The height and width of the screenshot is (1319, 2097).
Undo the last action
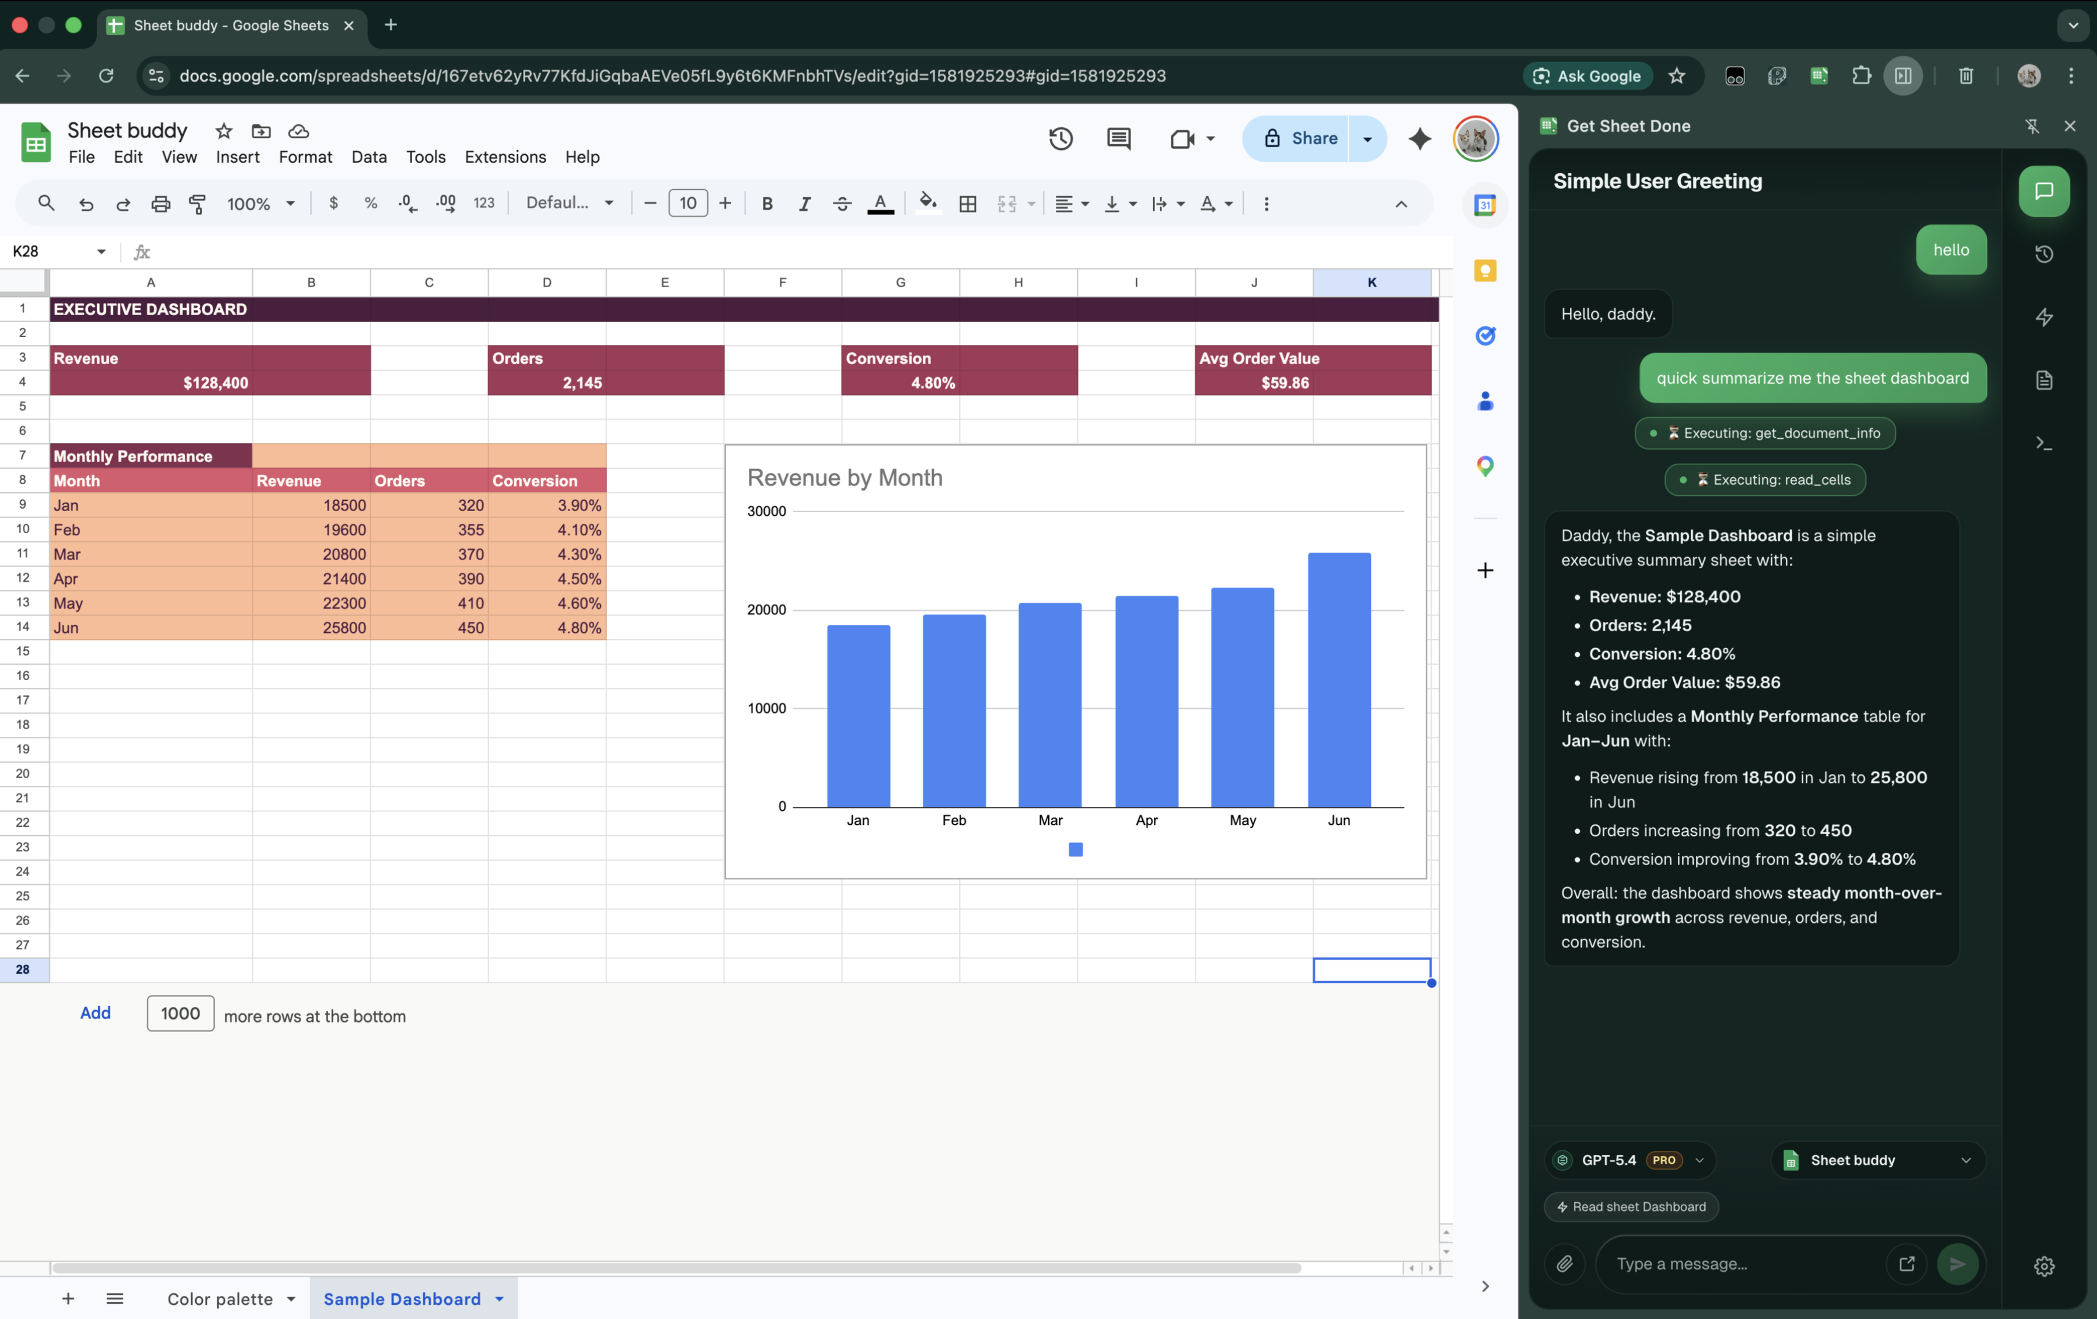click(x=85, y=204)
